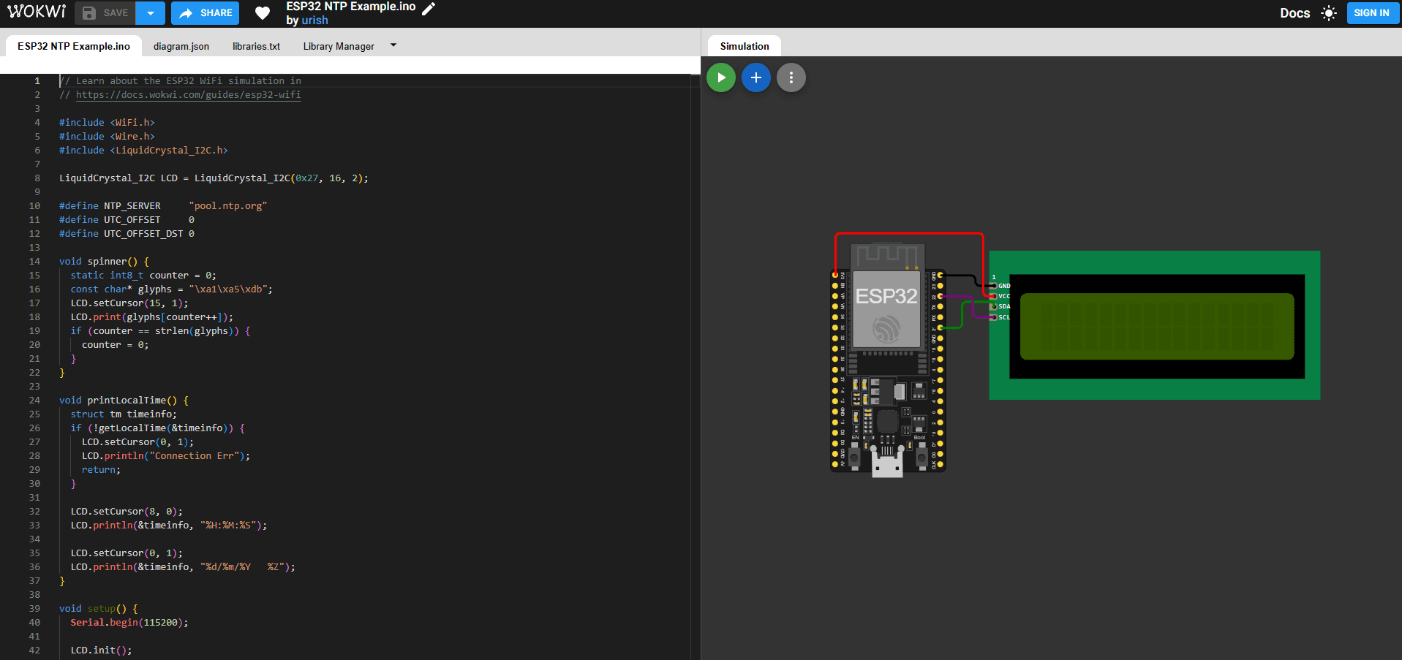Open the author link urish
The height and width of the screenshot is (660, 1402).
314,20
